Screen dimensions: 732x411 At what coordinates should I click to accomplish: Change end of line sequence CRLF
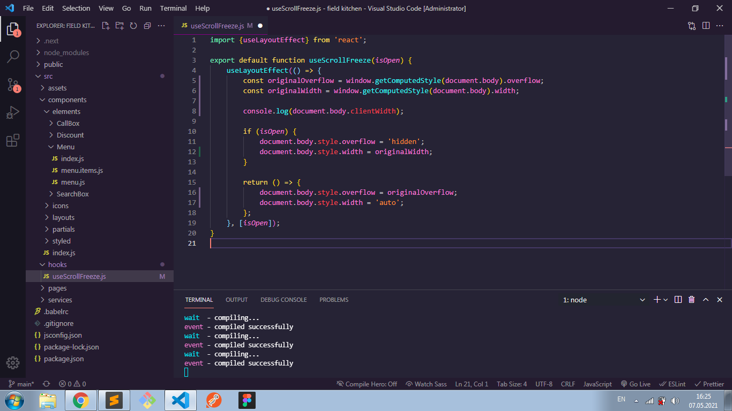pos(568,384)
